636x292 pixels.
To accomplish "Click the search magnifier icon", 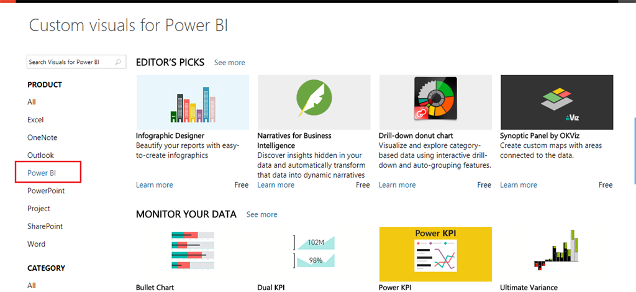I will coord(120,62).
